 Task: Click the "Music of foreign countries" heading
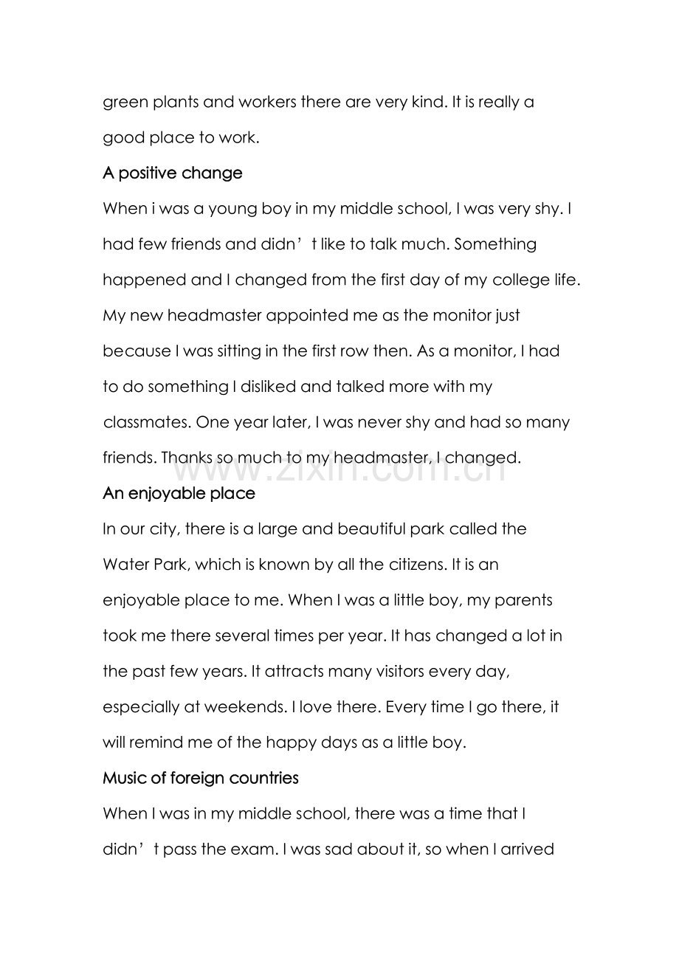(x=201, y=779)
